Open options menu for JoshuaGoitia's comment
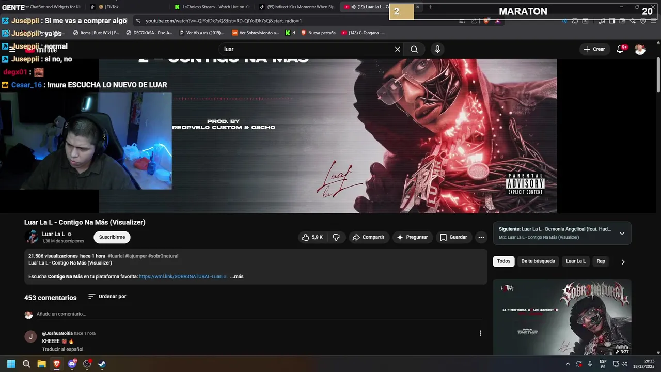Screen dimensions: 661x372 tap(480, 333)
